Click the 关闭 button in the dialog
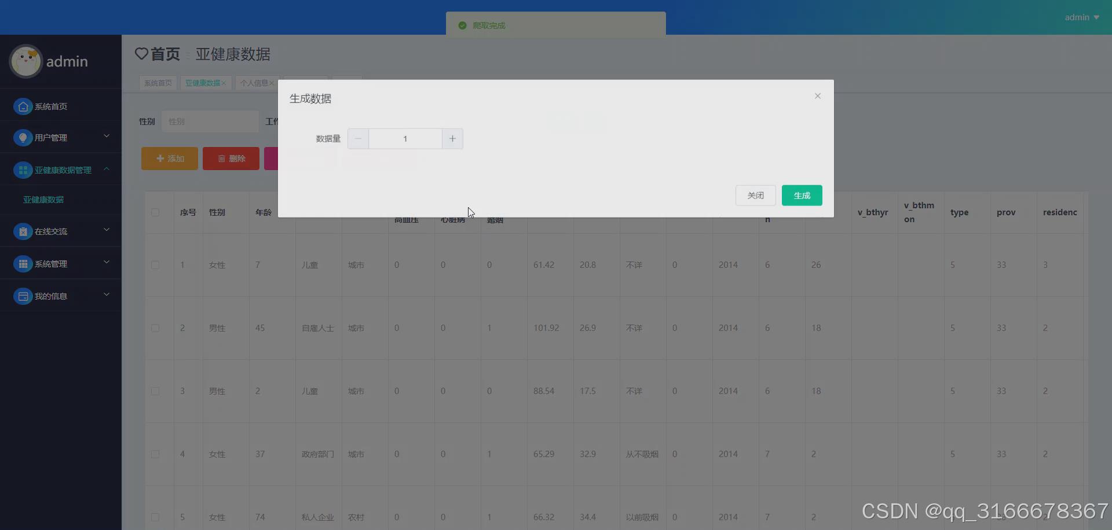The image size is (1112, 530). click(x=755, y=195)
